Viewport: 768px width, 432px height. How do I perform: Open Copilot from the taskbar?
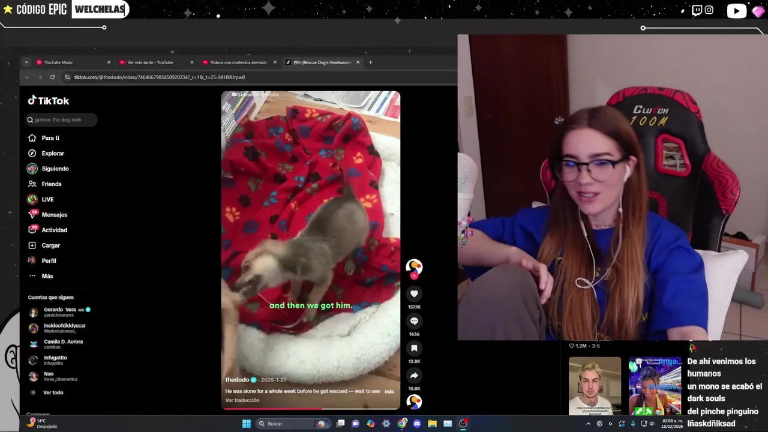pos(371,424)
